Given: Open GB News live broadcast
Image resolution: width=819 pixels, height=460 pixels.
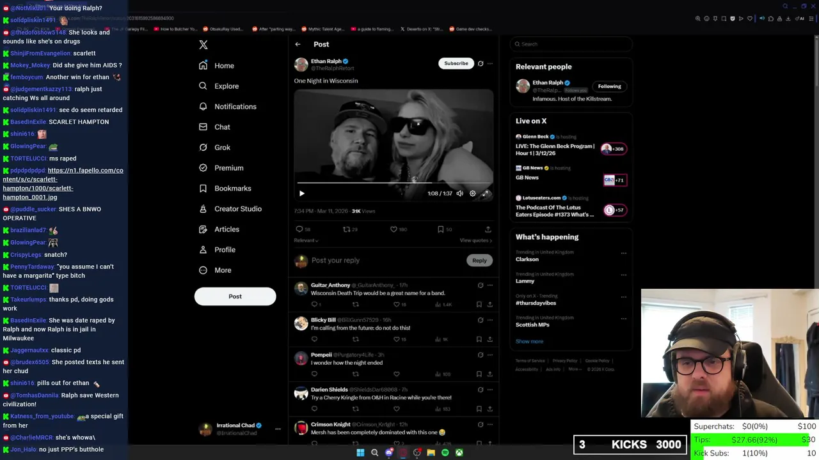Looking at the screenshot, I should pyautogui.click(x=571, y=176).
